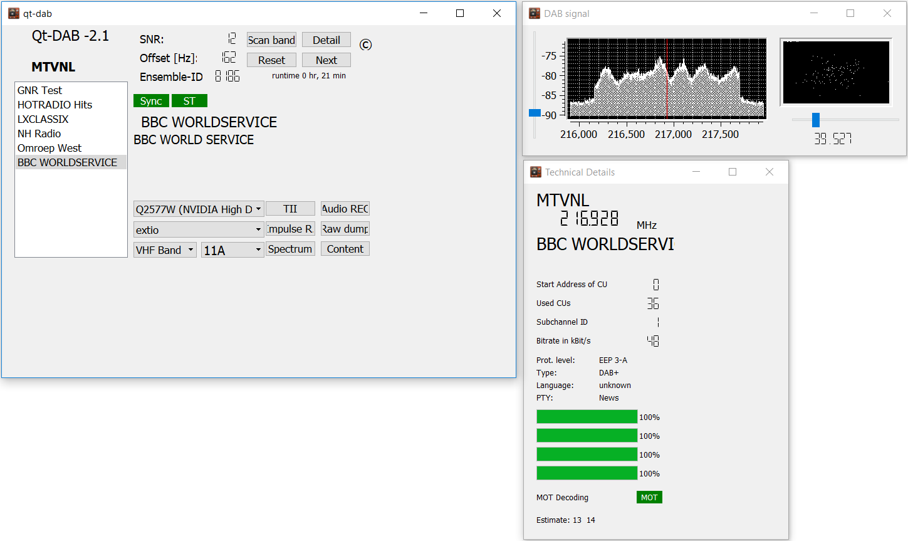Click the Bitrate in kBit/s value
This screenshot has width=908, height=541.
653,341
